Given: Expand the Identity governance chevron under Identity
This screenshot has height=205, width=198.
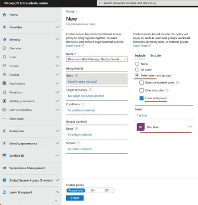Looking at the screenshot, I should 57,101.
